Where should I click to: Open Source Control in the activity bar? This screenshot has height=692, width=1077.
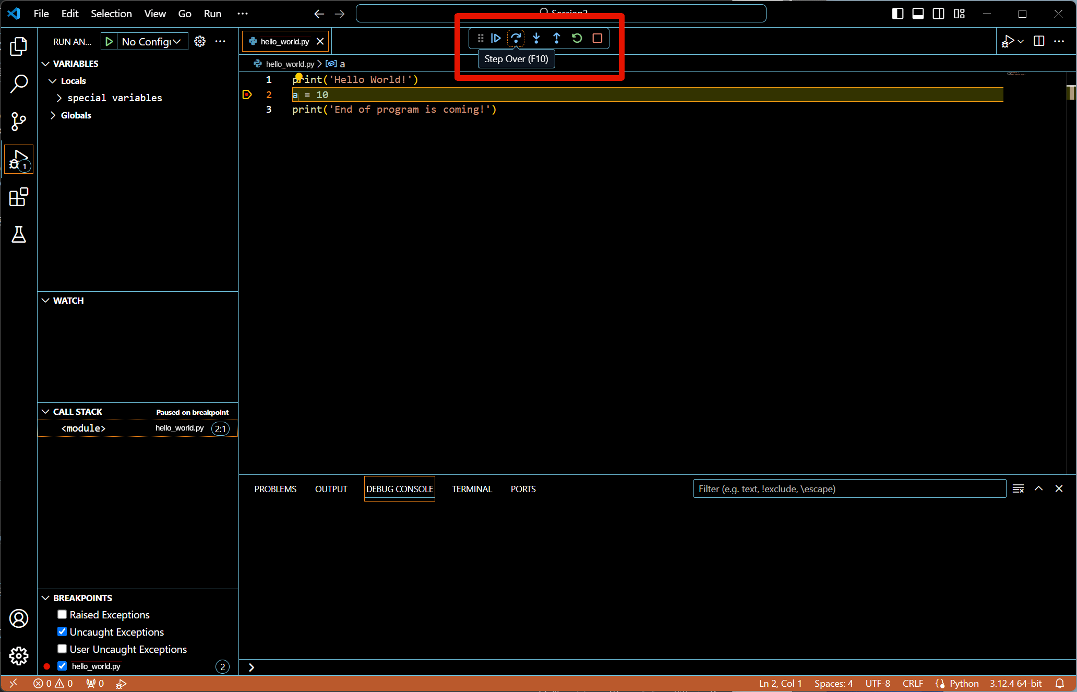(x=19, y=122)
